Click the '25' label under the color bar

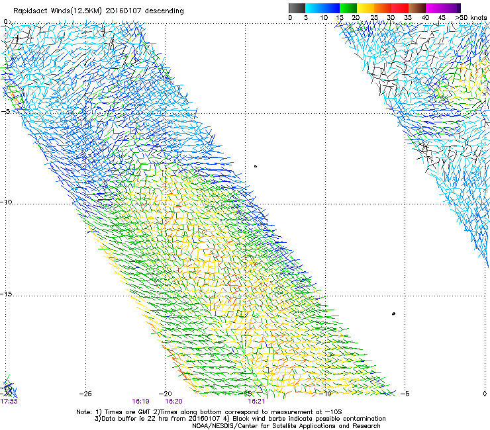click(x=374, y=18)
